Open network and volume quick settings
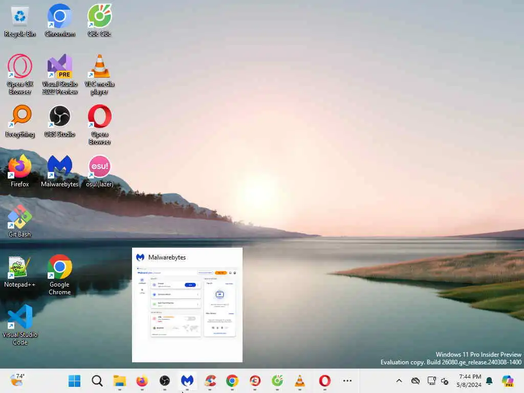Screen dimensions: 524x393 (x=445, y=381)
